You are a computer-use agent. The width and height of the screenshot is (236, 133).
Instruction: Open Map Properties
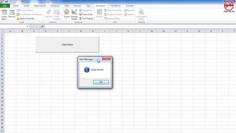point(113,10)
